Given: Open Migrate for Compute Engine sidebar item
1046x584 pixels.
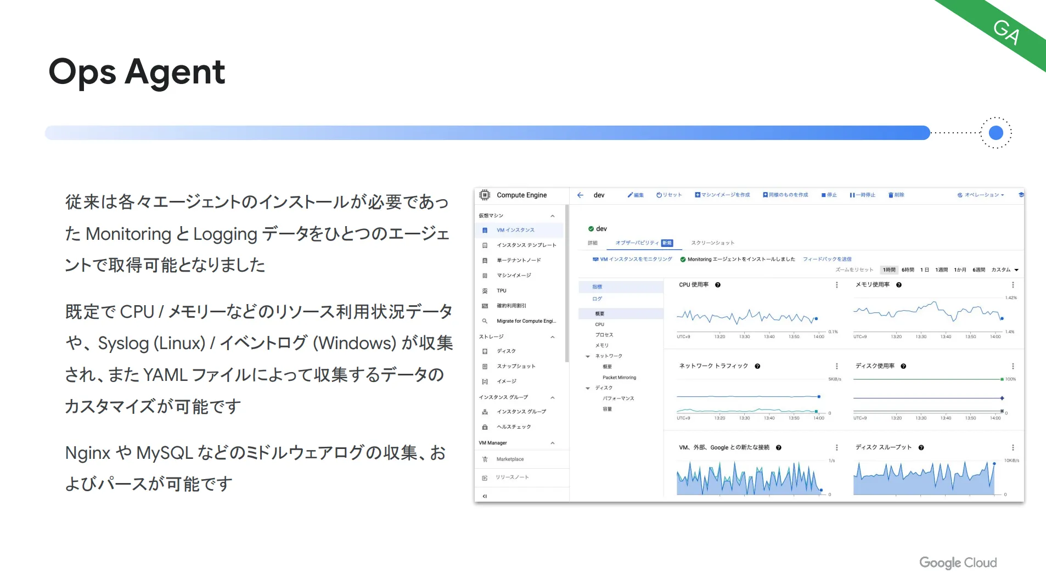Looking at the screenshot, I should click(520, 321).
